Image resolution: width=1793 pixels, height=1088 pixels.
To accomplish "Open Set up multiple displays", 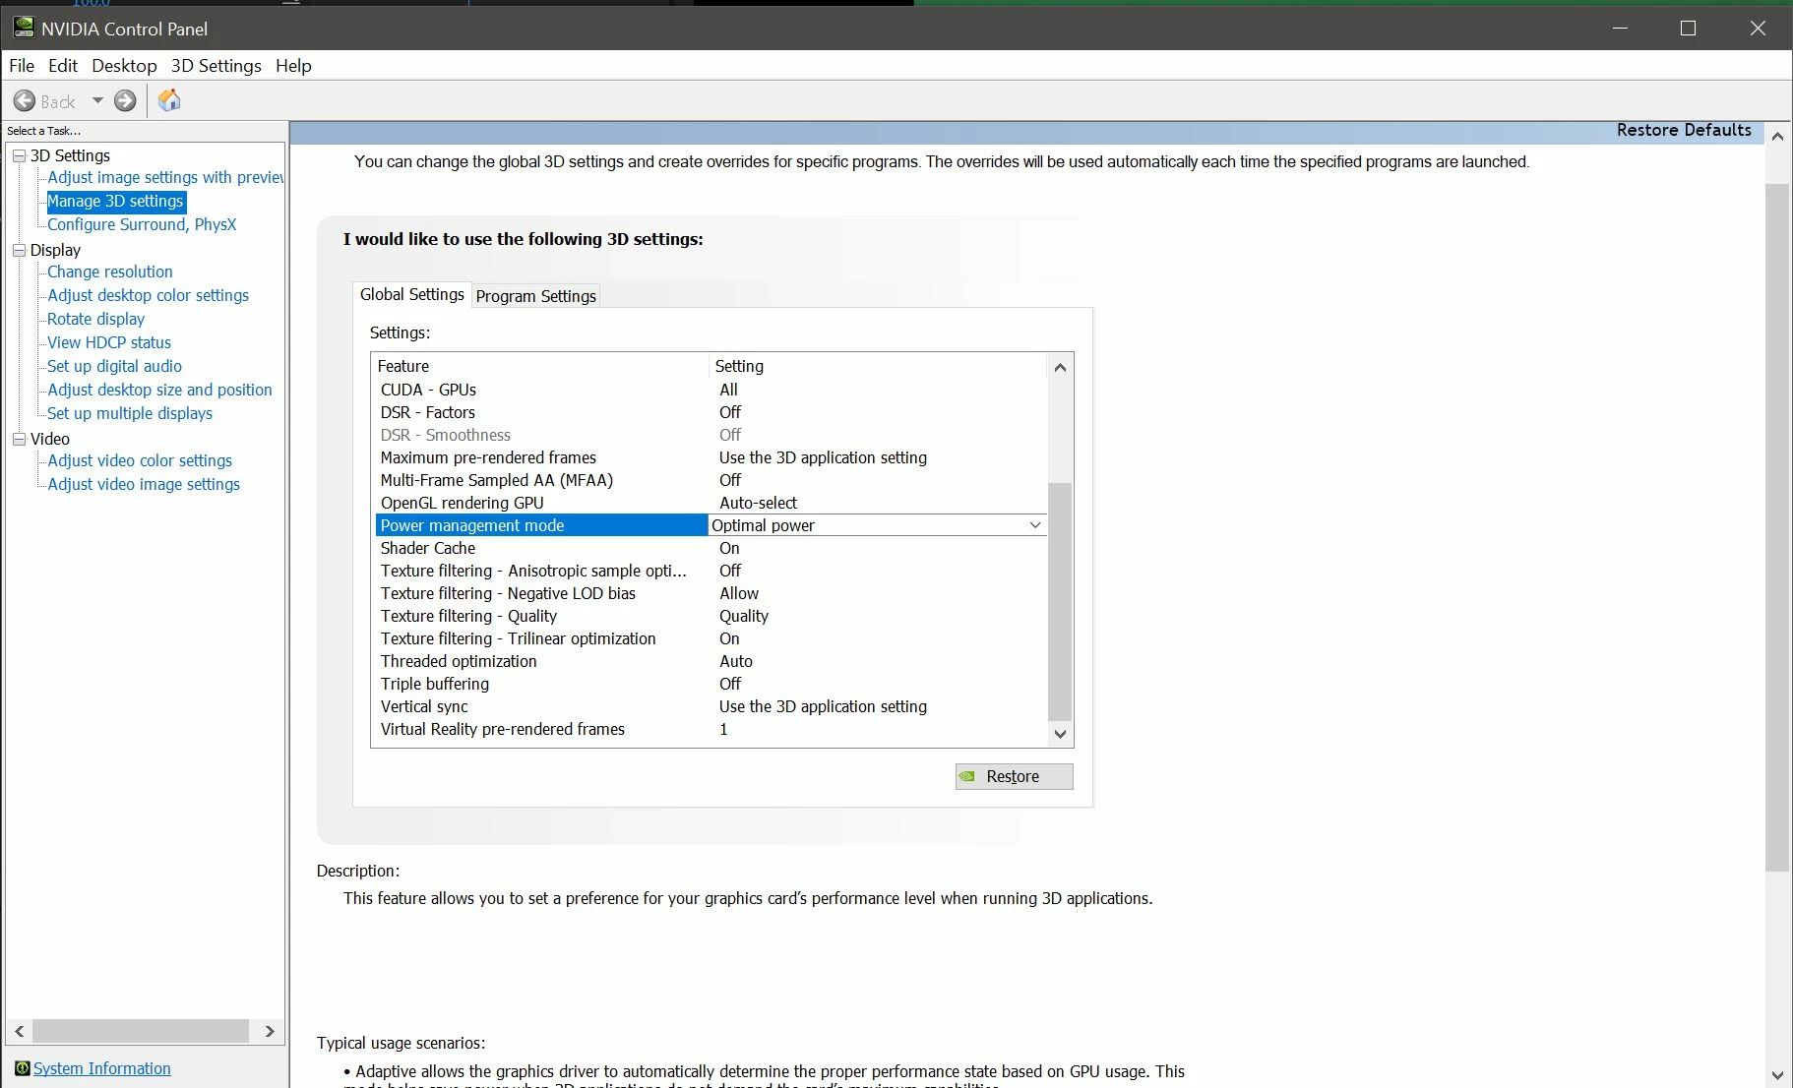I will [x=130, y=413].
